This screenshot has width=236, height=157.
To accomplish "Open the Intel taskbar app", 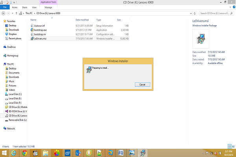I will 68,153.
